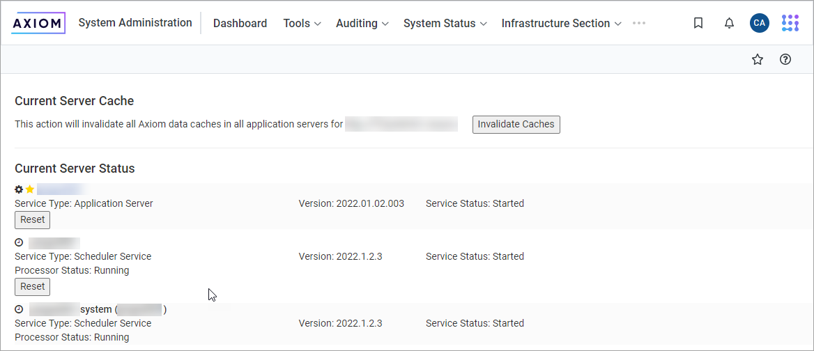The width and height of the screenshot is (814, 351).
Task: Open the CA user avatar menu
Action: click(759, 23)
